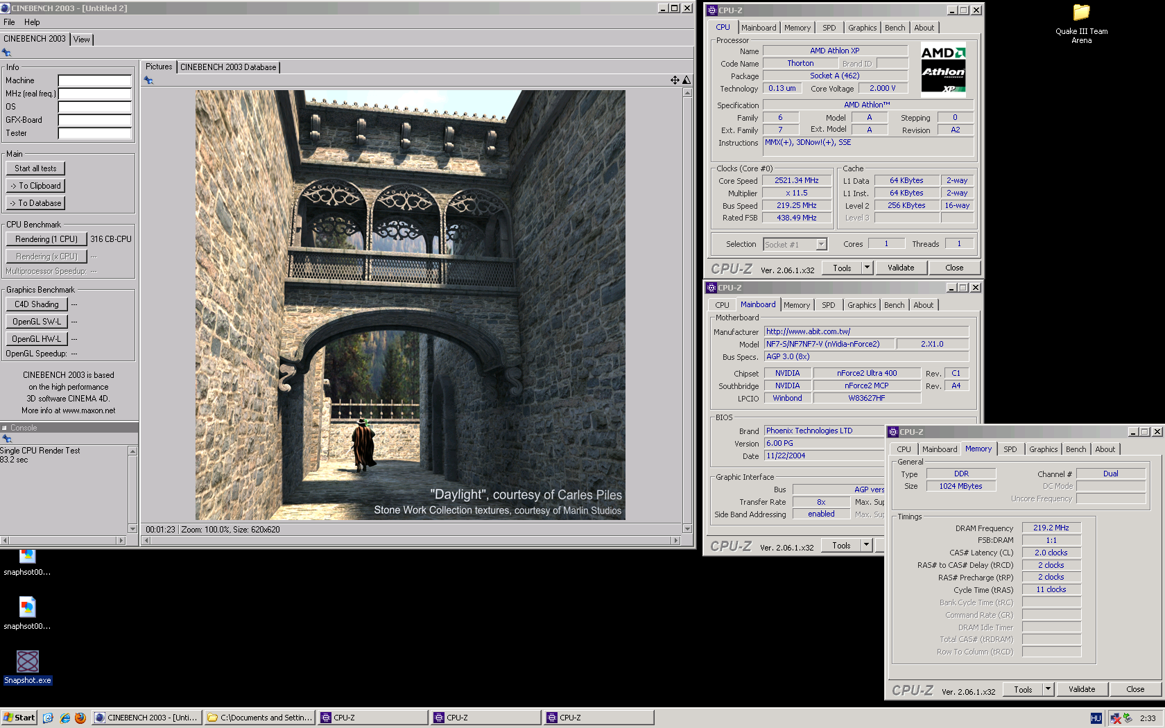The height and width of the screenshot is (728, 1165).
Task: Switch to CINEBENCH 2003 taskbar button
Action: pos(146,718)
